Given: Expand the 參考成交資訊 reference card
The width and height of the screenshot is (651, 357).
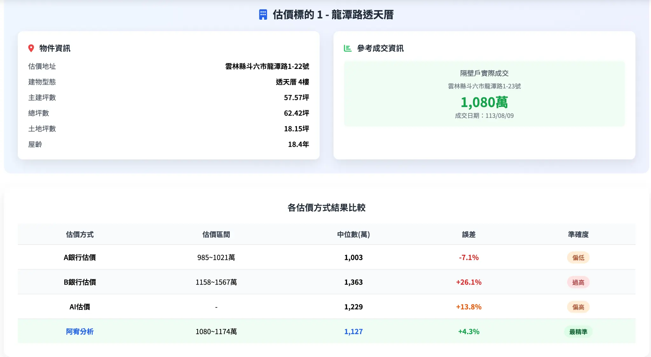Looking at the screenshot, I should tap(483, 95).
